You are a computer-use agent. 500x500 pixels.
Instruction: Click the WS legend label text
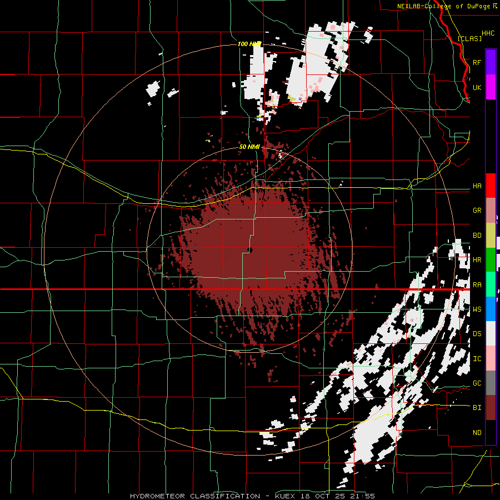(477, 309)
